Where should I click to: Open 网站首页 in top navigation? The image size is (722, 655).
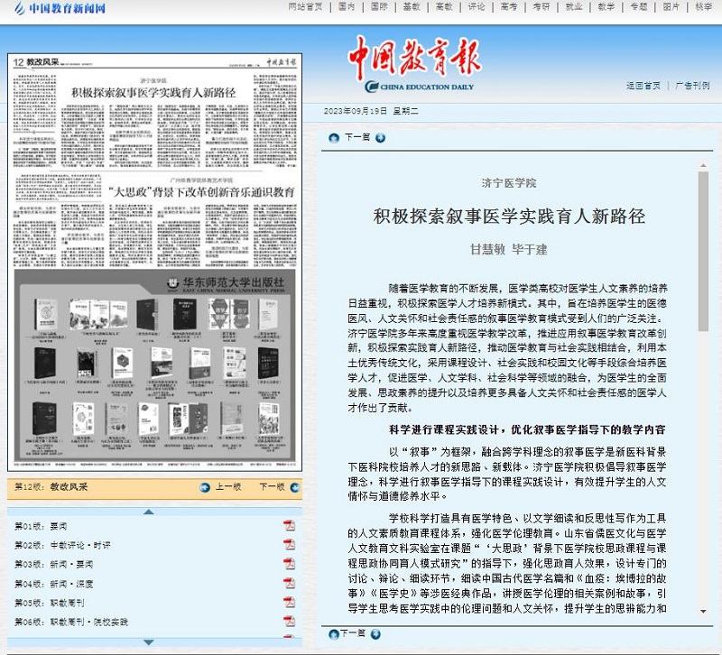tap(305, 7)
